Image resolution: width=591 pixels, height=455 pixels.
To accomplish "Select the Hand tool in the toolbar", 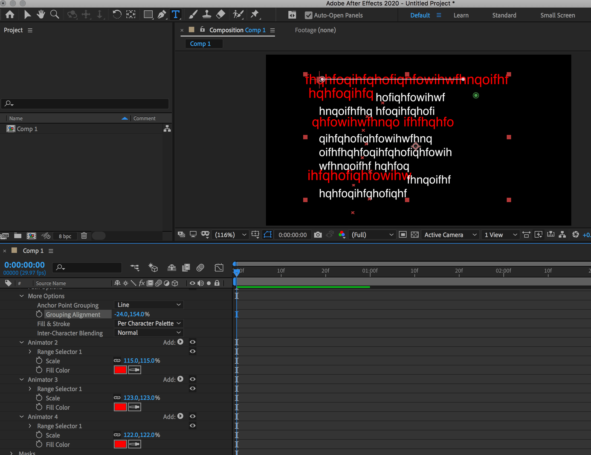I will [x=40, y=14].
